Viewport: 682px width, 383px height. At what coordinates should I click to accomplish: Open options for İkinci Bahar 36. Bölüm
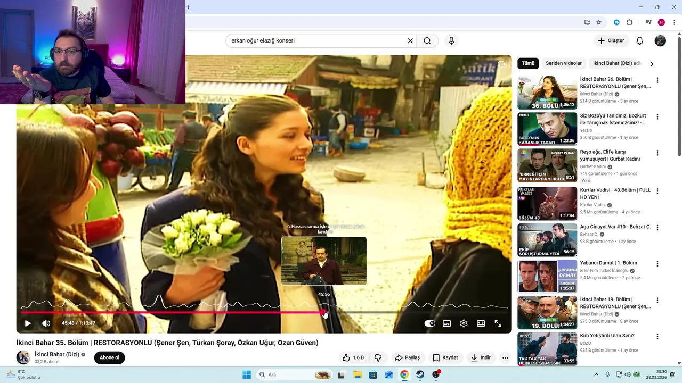click(657, 80)
